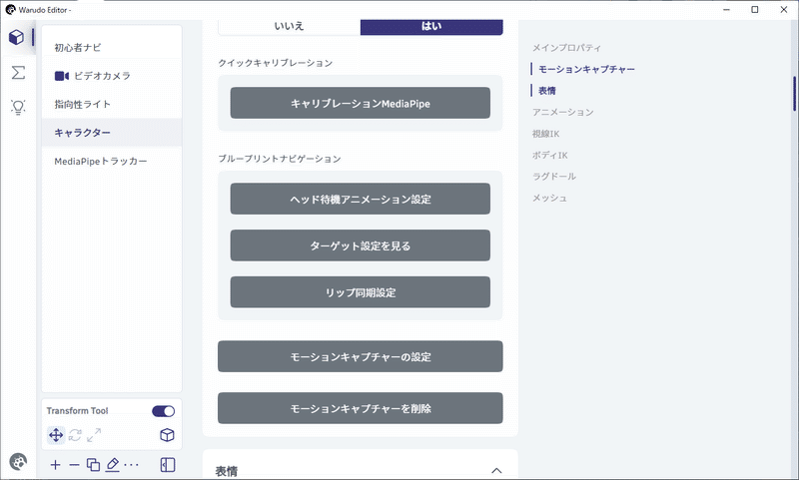Collapse the 表情 section chevron

tap(496, 471)
